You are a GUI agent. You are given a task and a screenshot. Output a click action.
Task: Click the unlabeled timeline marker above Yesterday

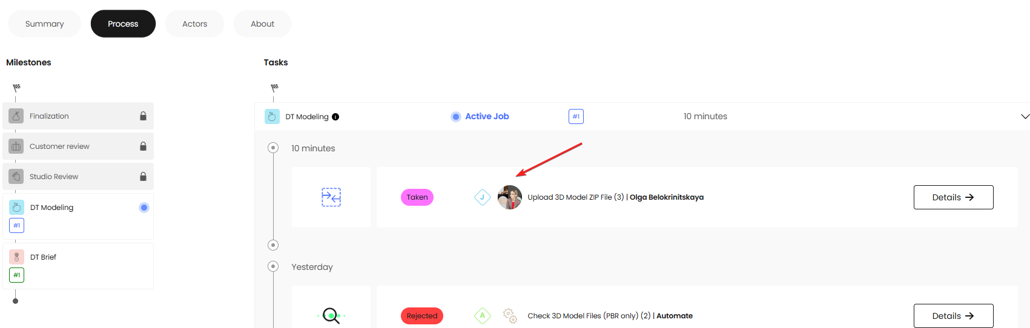coord(273,245)
